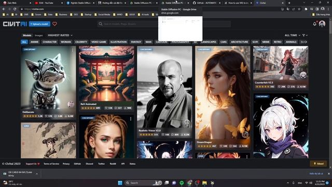Open the AI tools bookmarks folder
Screen dimensions: 332x187
click(143, 15)
